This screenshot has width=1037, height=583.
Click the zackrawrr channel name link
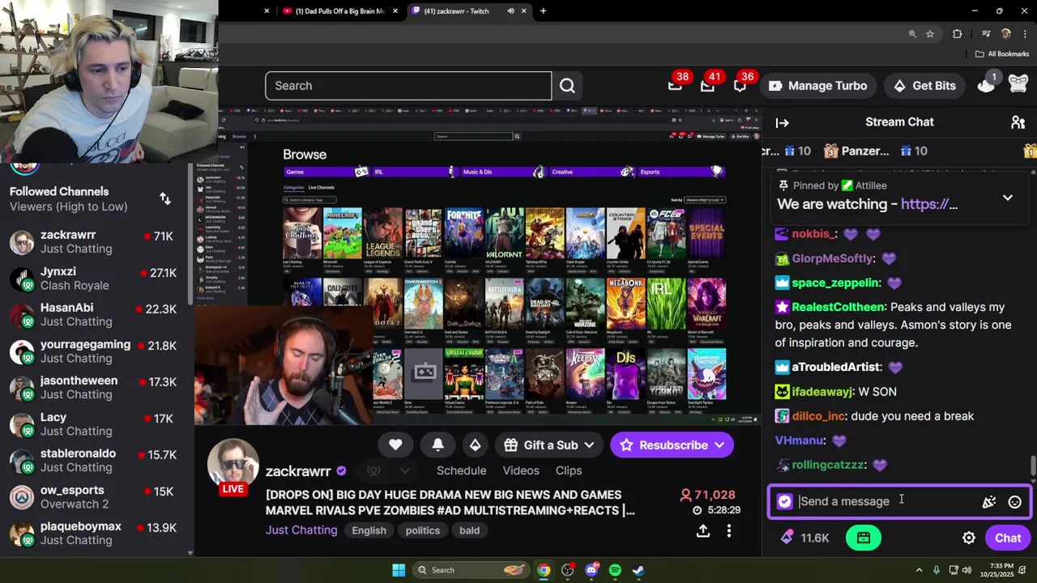pyautogui.click(x=298, y=471)
